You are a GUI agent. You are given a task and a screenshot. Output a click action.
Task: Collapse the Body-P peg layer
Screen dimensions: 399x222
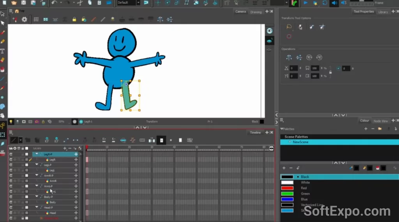point(37,197)
